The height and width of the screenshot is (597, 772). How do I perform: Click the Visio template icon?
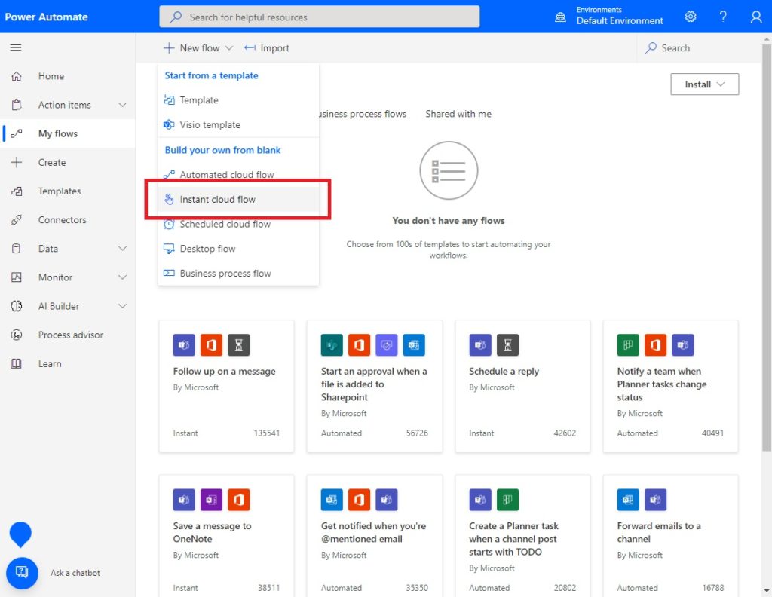pyautogui.click(x=169, y=124)
